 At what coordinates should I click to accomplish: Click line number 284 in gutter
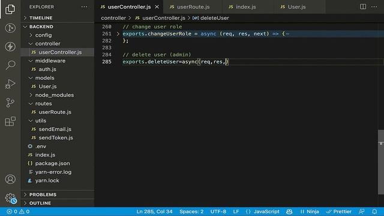(107, 55)
